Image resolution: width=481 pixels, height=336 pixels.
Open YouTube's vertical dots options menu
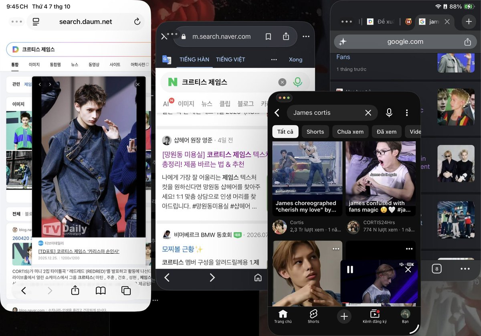click(x=406, y=113)
